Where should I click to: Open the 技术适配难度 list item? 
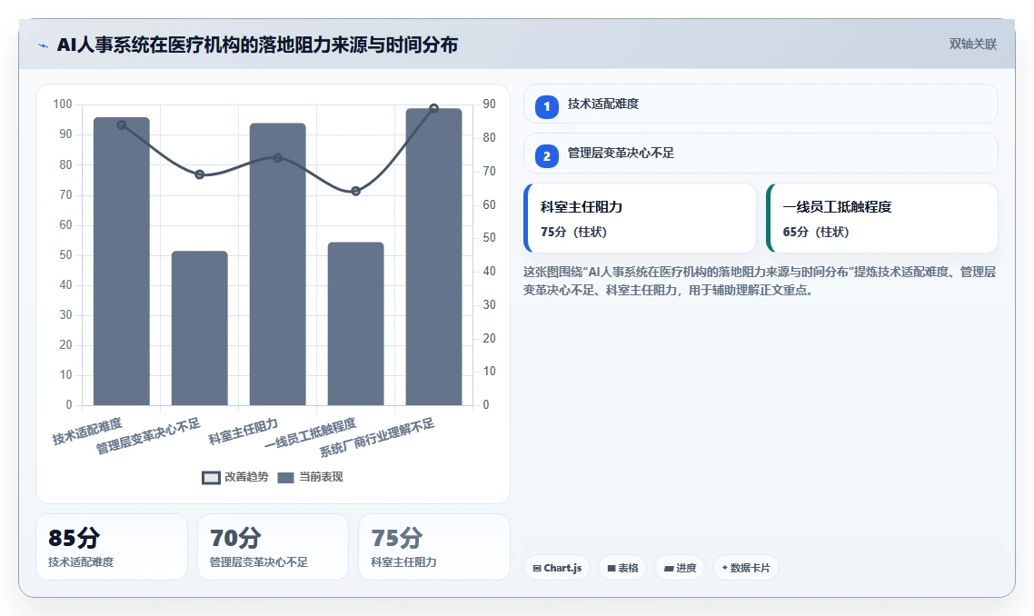[761, 104]
